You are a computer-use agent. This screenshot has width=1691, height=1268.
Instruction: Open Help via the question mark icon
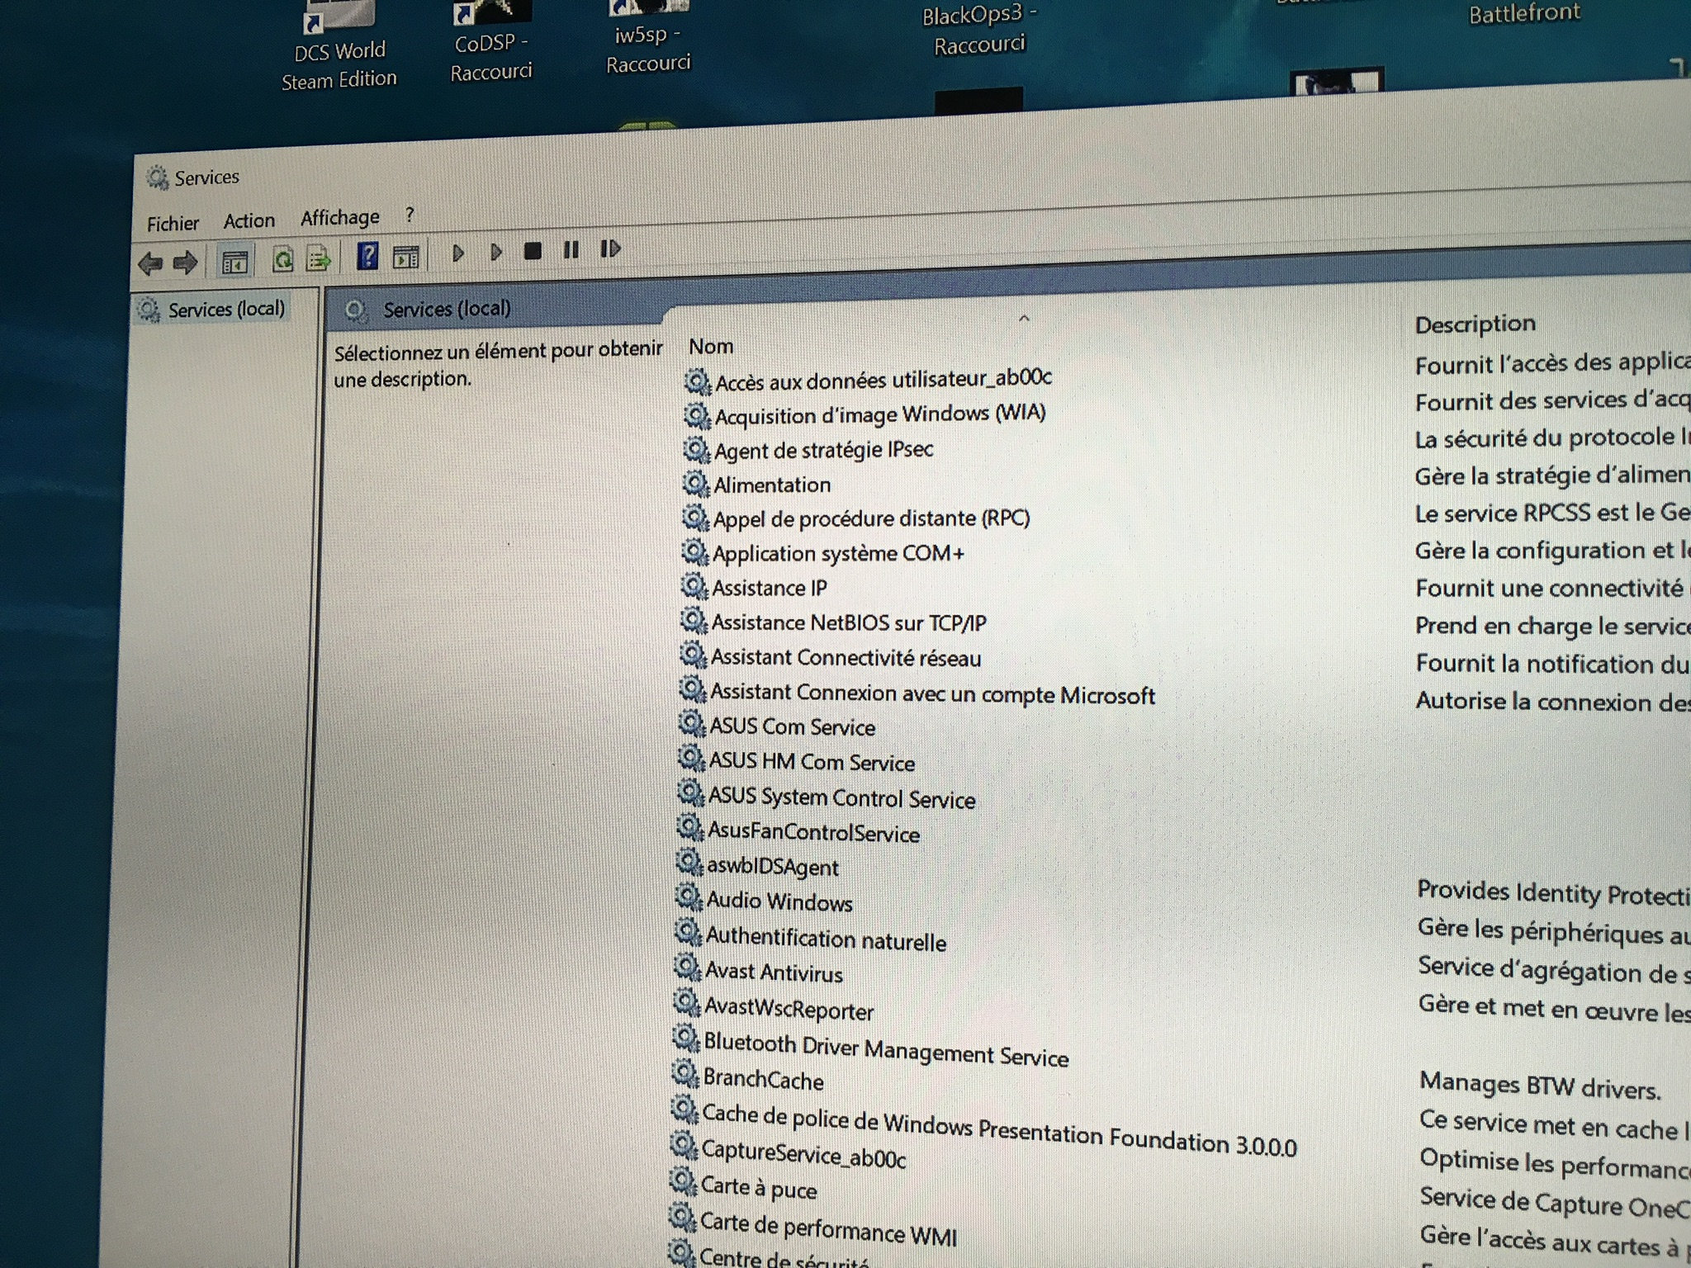(x=367, y=256)
